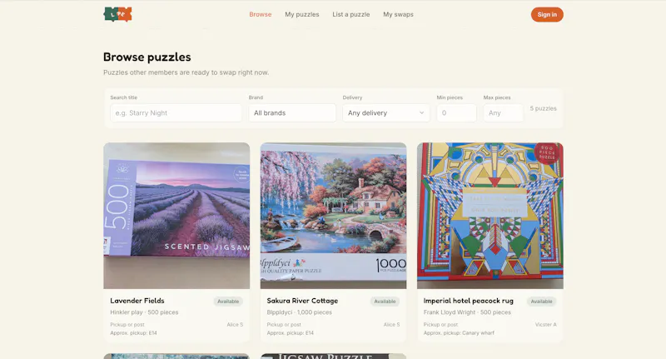Click the All brands field
The width and height of the screenshot is (666, 359).
[292, 113]
